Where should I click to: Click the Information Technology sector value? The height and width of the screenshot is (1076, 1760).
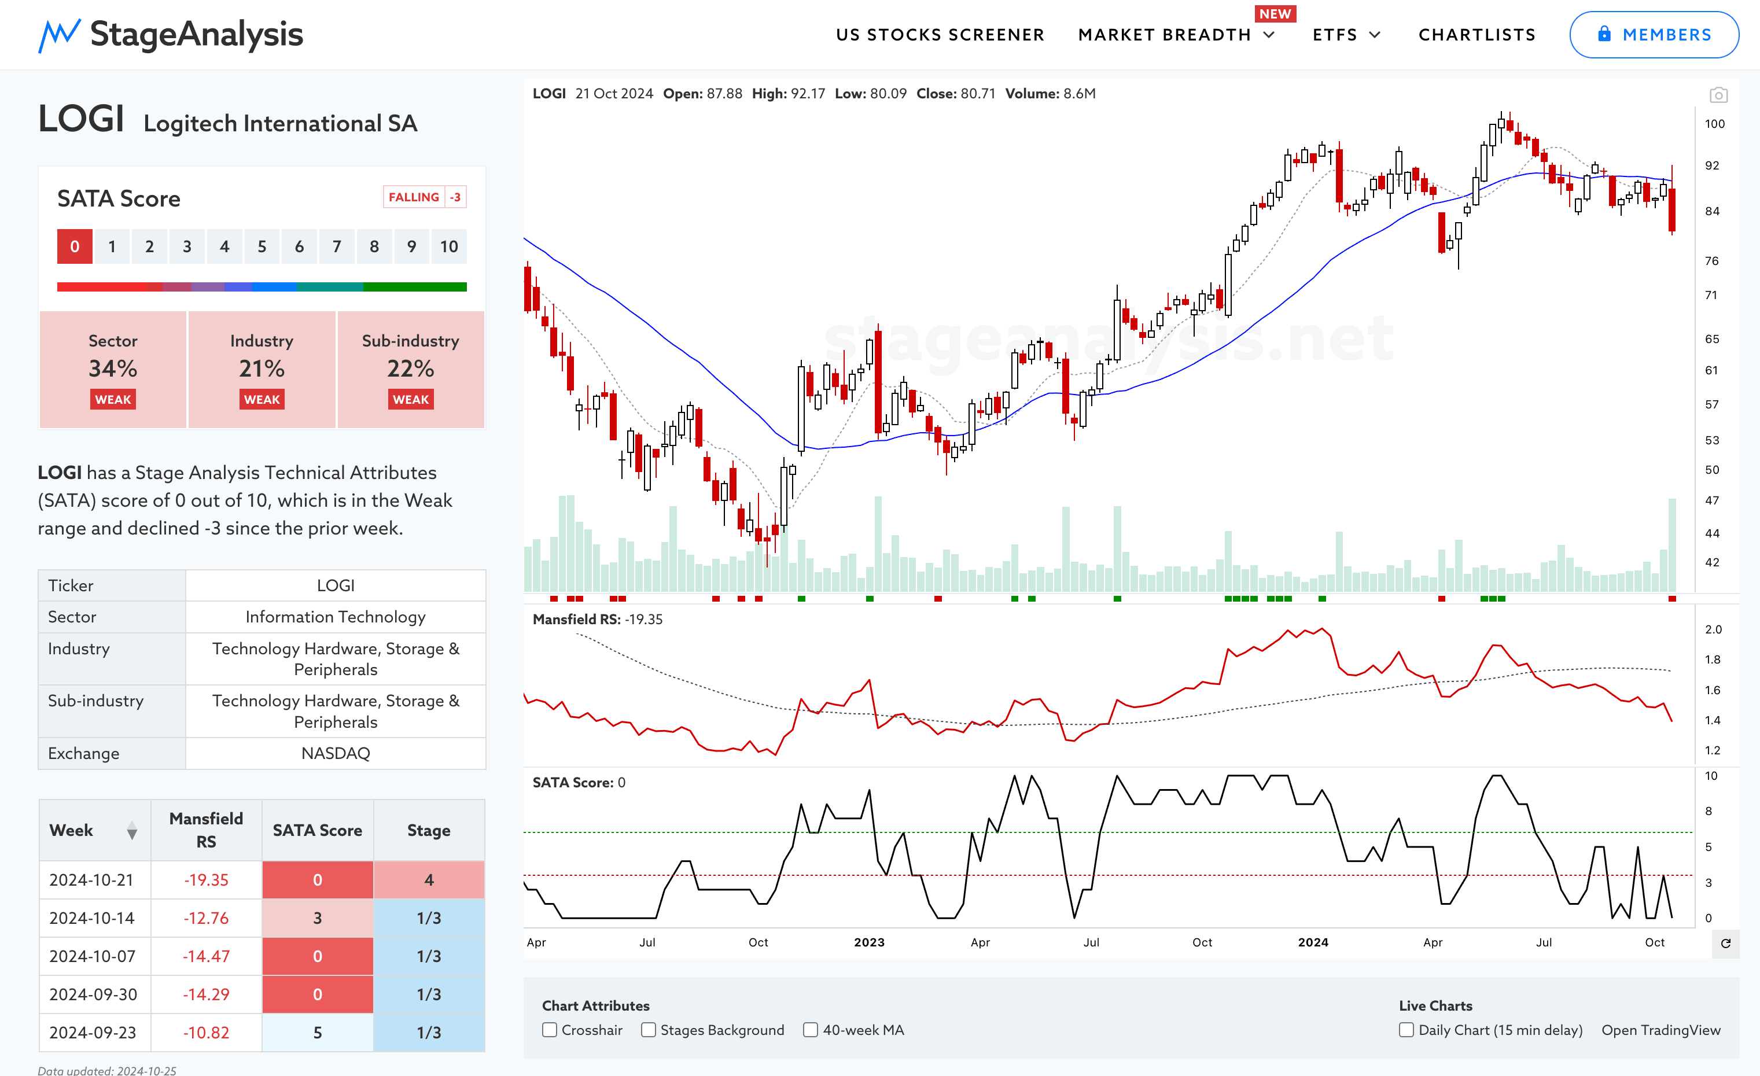tap(336, 617)
